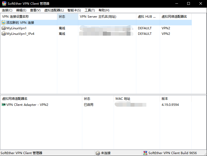Select the MyLinuxVpn1_IPv4 connection name
This screenshot has height=156, width=207.
[20, 34]
